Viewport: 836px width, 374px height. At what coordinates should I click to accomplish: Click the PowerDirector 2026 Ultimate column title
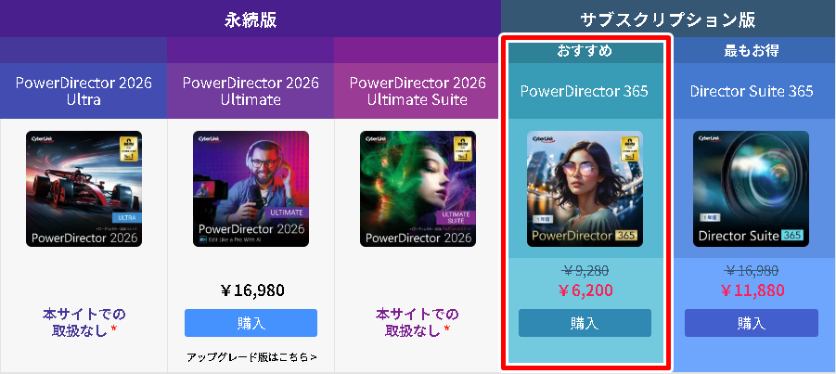click(x=251, y=91)
